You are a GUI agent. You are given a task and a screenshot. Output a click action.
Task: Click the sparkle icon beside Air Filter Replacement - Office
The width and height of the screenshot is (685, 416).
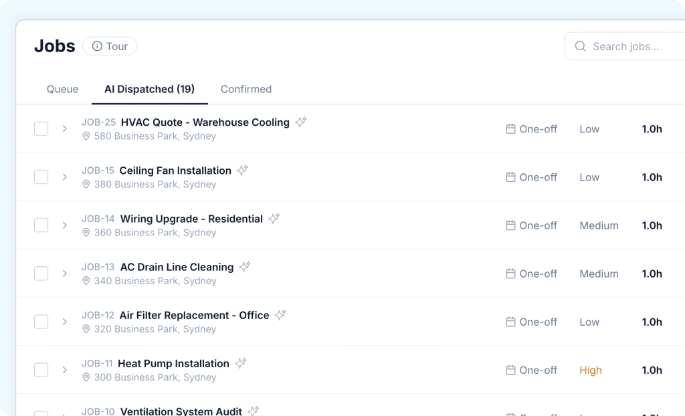click(280, 314)
